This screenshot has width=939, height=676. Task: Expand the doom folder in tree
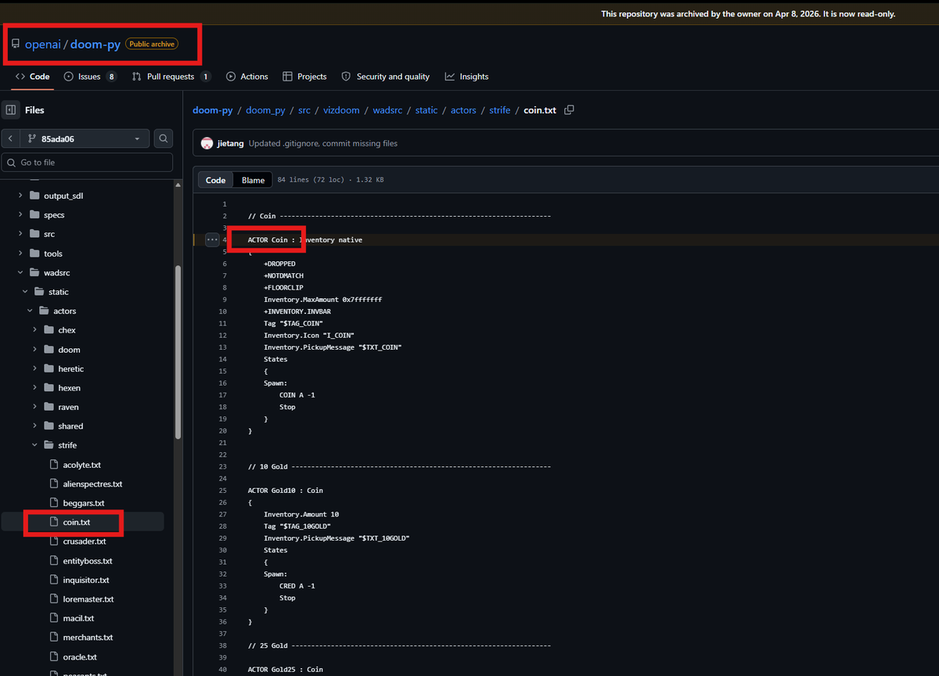(x=34, y=350)
